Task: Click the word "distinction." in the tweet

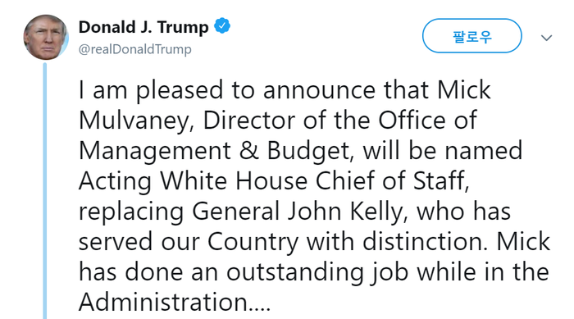Action: [x=425, y=242]
